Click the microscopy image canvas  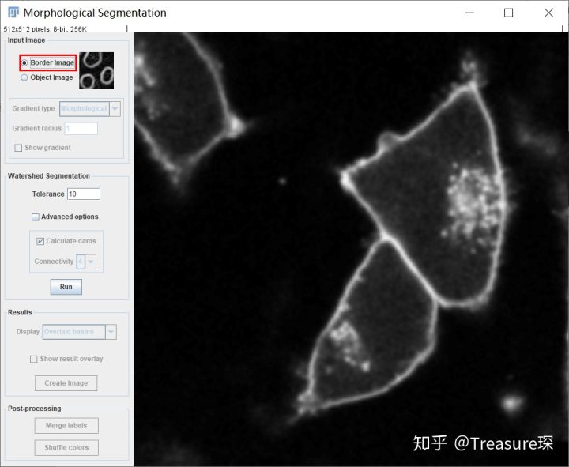click(351, 249)
